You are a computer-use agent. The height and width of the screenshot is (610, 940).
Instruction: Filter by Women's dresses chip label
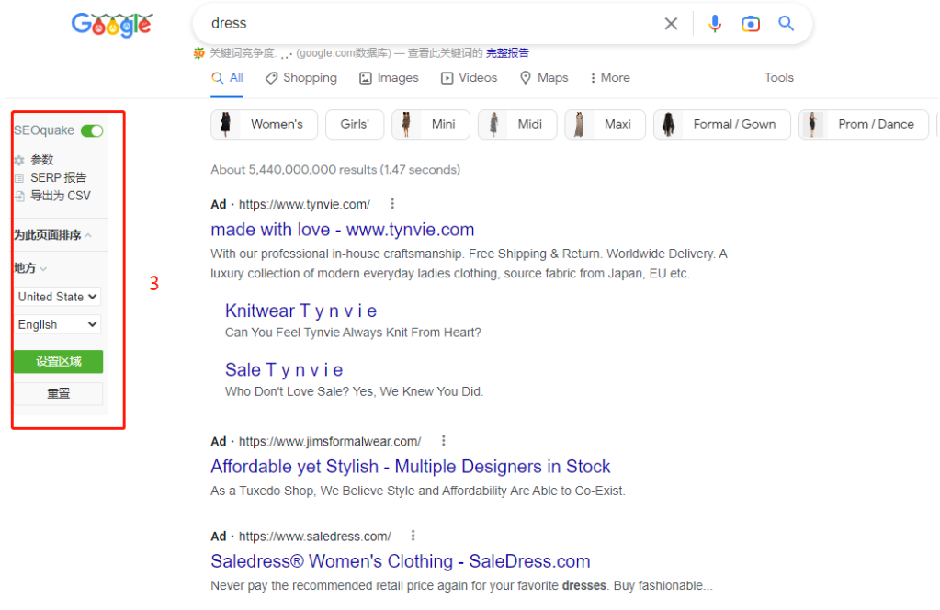[277, 125]
